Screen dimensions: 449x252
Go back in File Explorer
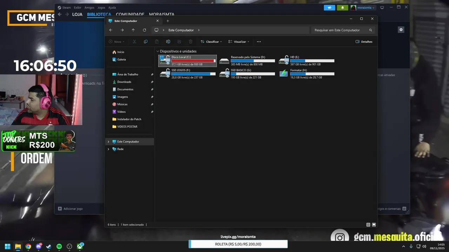111,30
